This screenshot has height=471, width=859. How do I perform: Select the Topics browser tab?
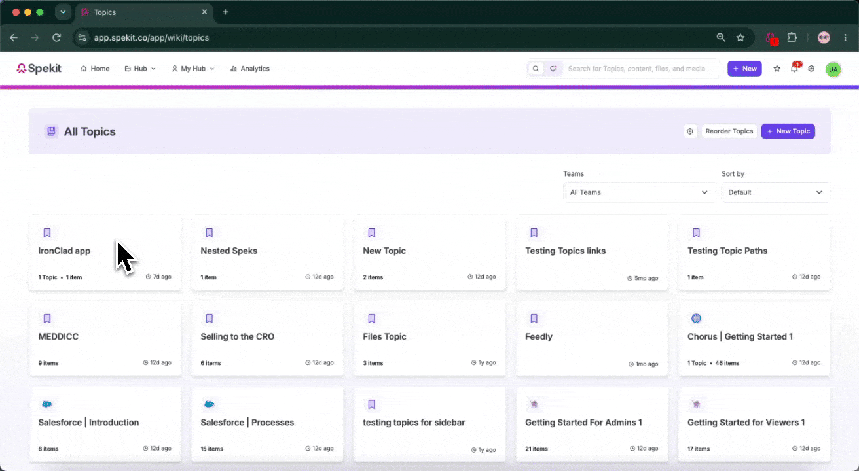(144, 12)
